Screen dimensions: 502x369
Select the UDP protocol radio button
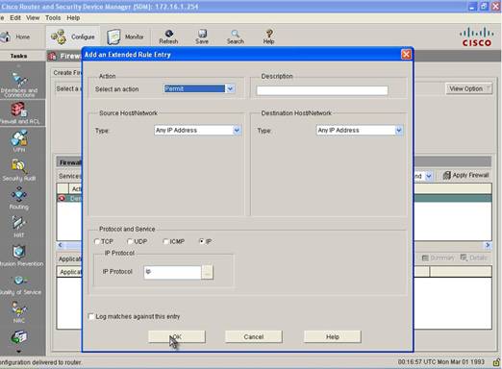pyautogui.click(x=130, y=241)
